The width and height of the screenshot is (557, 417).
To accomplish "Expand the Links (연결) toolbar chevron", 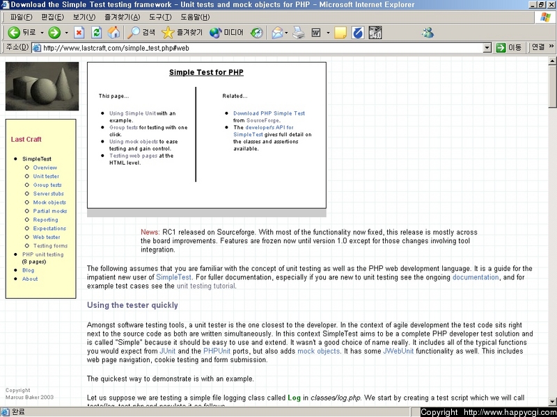I will 551,47.
